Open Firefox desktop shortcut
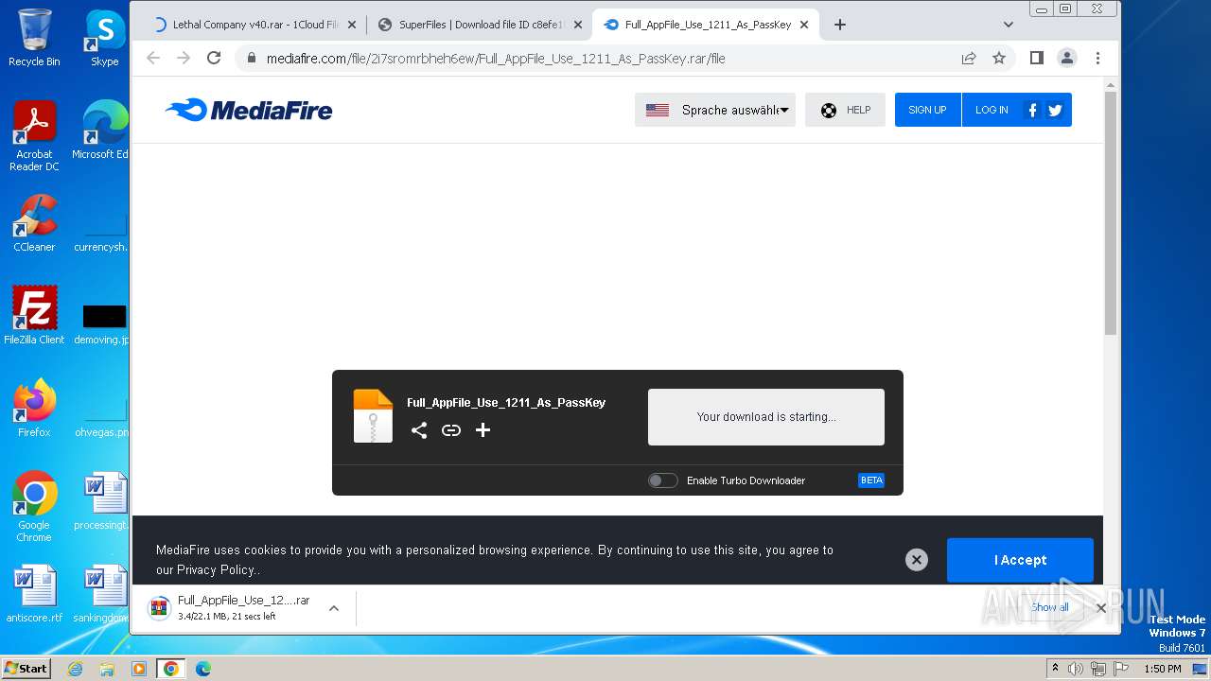This screenshot has height=681, width=1211. point(34,409)
